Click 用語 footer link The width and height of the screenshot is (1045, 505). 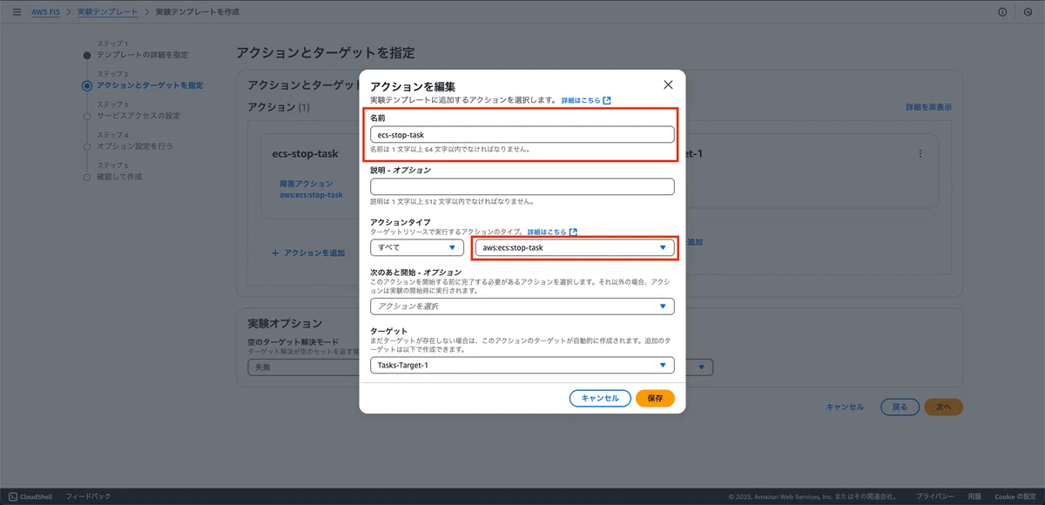974,496
